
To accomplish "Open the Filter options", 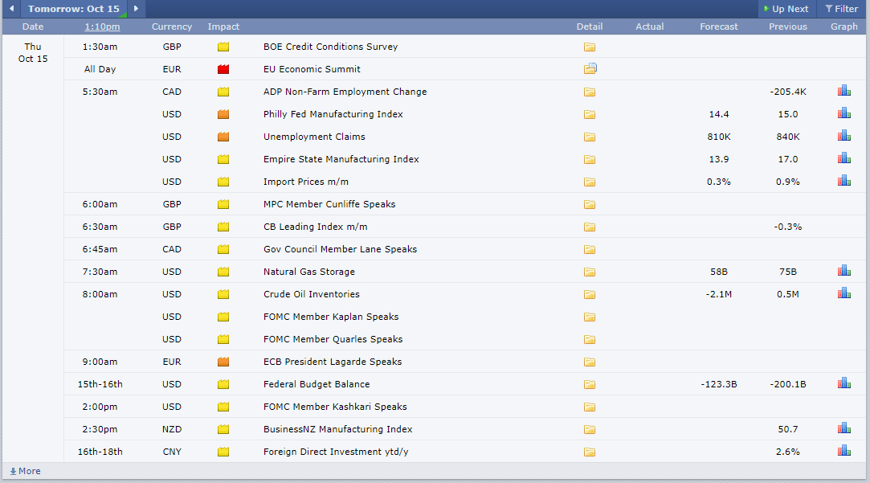I will point(842,9).
